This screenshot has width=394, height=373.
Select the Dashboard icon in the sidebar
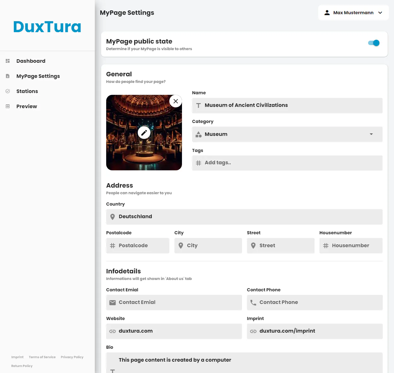click(8, 61)
